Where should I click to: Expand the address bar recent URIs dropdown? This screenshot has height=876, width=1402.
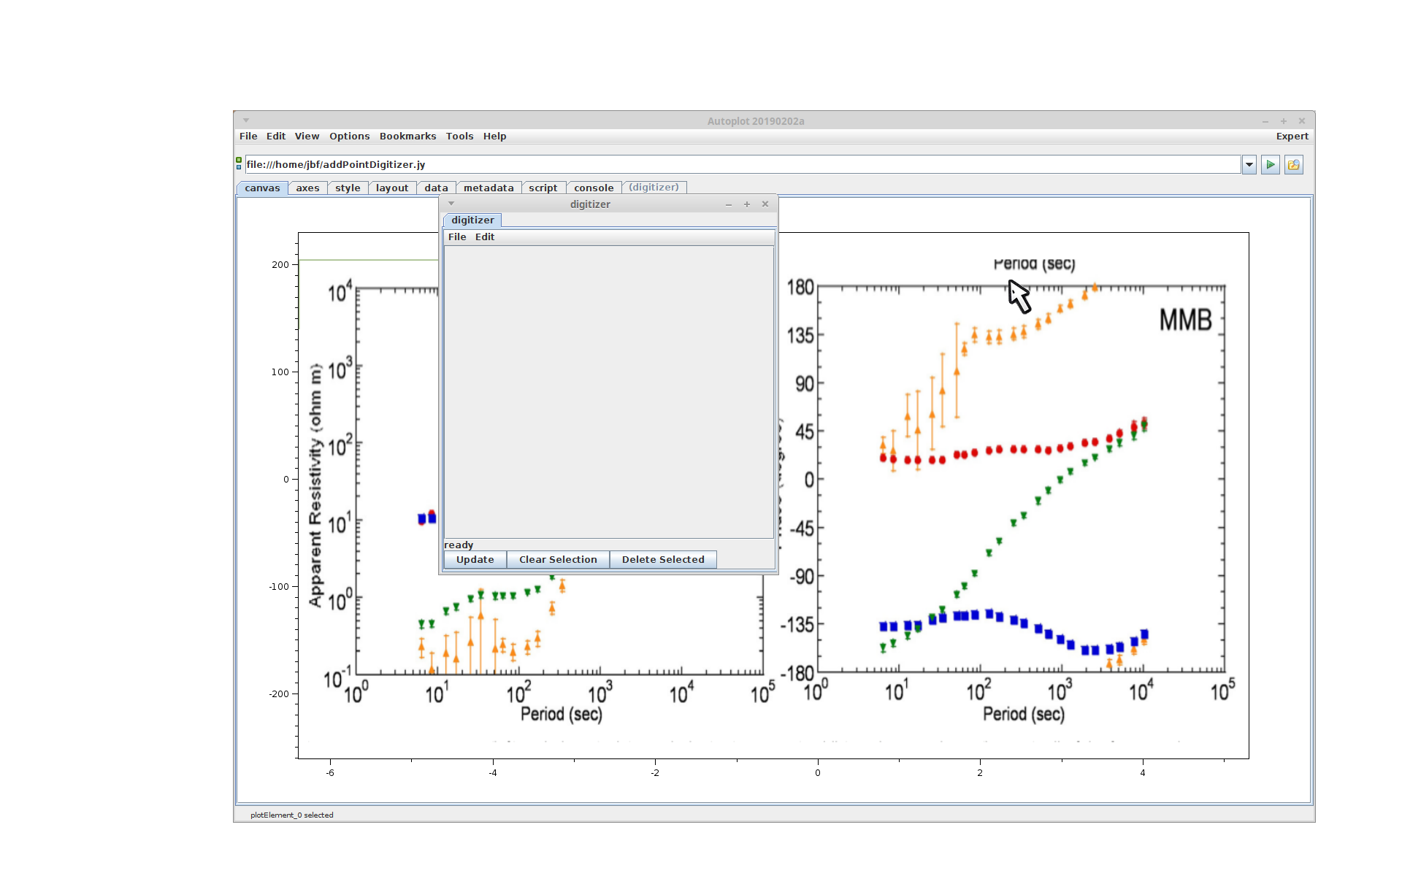1249,165
